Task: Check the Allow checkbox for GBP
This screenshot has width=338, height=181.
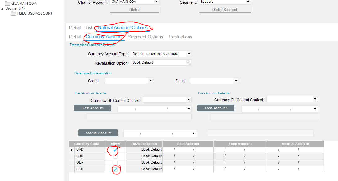Action: 115,163
